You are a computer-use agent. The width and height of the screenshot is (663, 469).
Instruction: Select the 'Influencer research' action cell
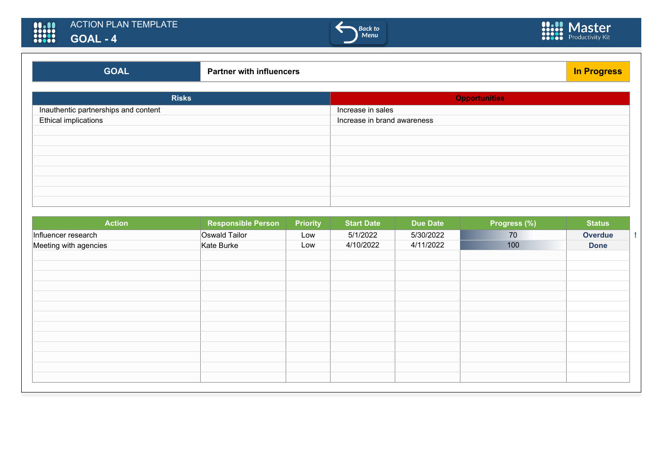click(117, 235)
